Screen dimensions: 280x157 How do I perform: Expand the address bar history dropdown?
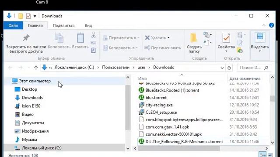[222, 68]
